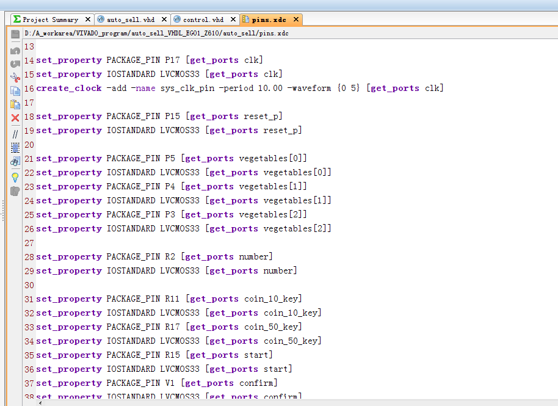This screenshot has width=558, height=406.
Task: Switch to the Project Summary tab
Action: [x=50, y=20]
